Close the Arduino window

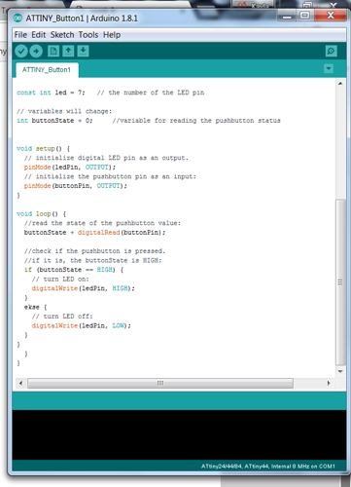331,16
